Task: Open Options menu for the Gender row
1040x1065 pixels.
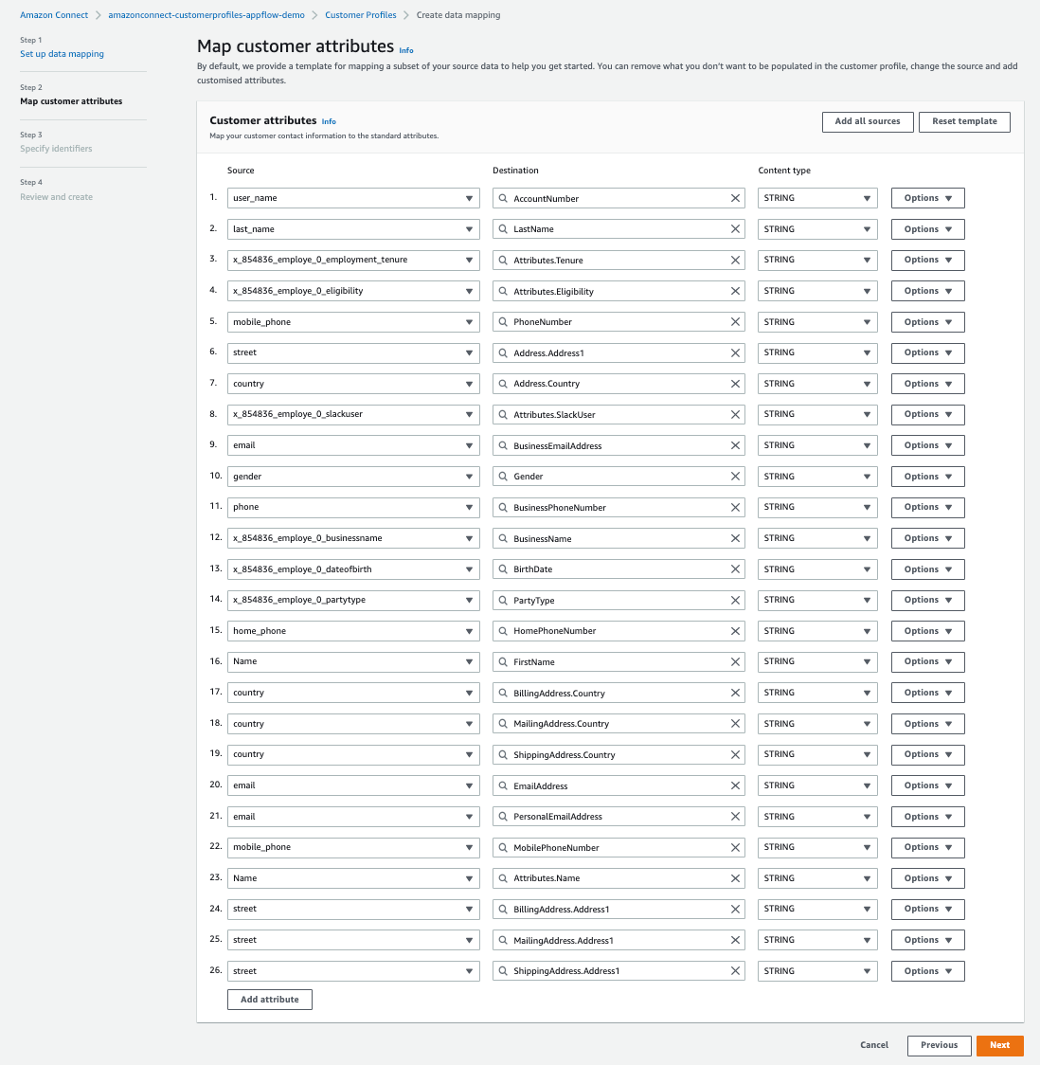Action: click(x=927, y=477)
